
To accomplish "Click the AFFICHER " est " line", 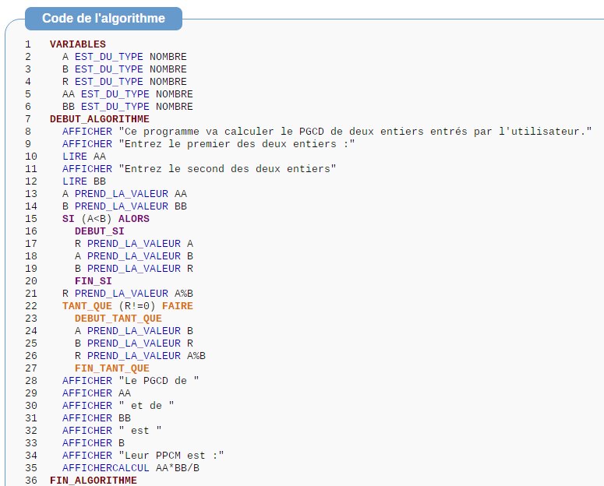I will click(x=112, y=431).
